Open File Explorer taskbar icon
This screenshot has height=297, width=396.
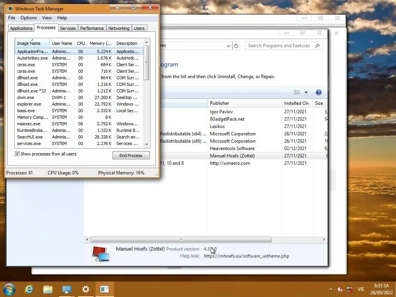coord(48,289)
